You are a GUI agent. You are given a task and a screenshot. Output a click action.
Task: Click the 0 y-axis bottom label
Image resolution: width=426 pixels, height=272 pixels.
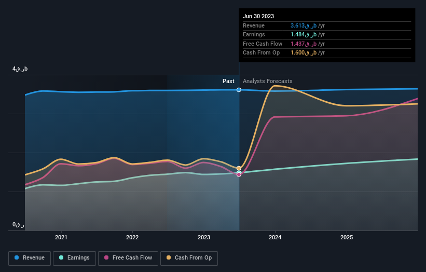(18, 225)
